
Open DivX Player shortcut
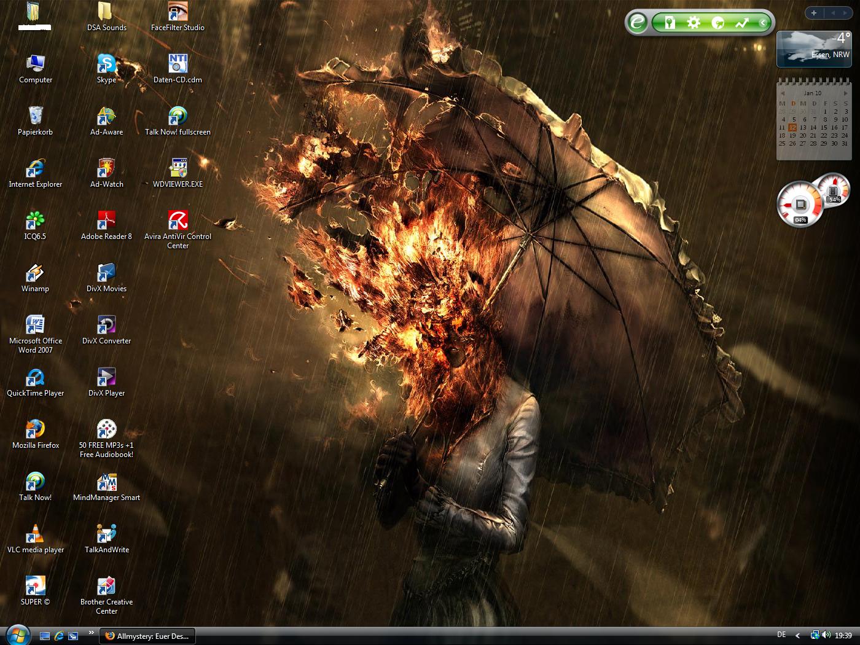click(106, 381)
